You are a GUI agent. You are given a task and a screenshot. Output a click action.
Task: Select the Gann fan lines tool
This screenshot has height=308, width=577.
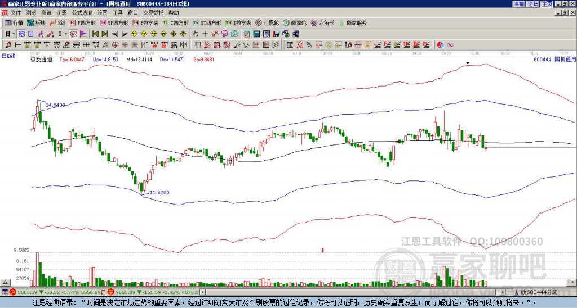click(207, 45)
